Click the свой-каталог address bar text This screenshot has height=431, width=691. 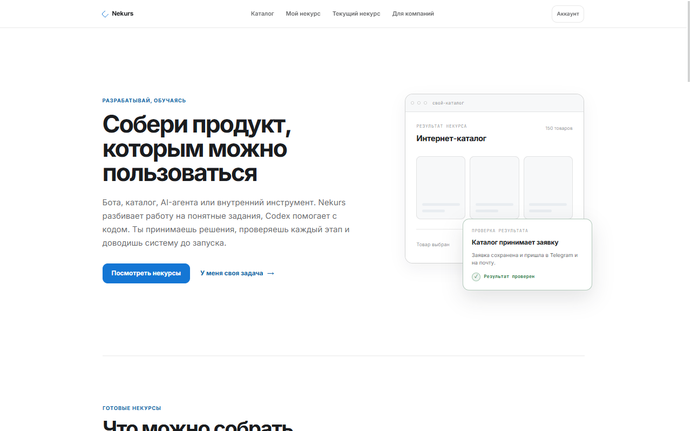[448, 103]
